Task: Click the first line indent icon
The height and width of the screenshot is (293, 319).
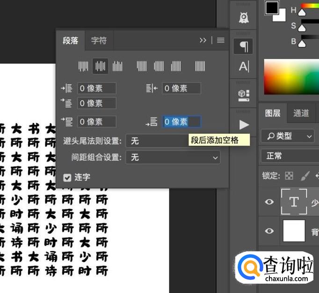Action: [66, 103]
